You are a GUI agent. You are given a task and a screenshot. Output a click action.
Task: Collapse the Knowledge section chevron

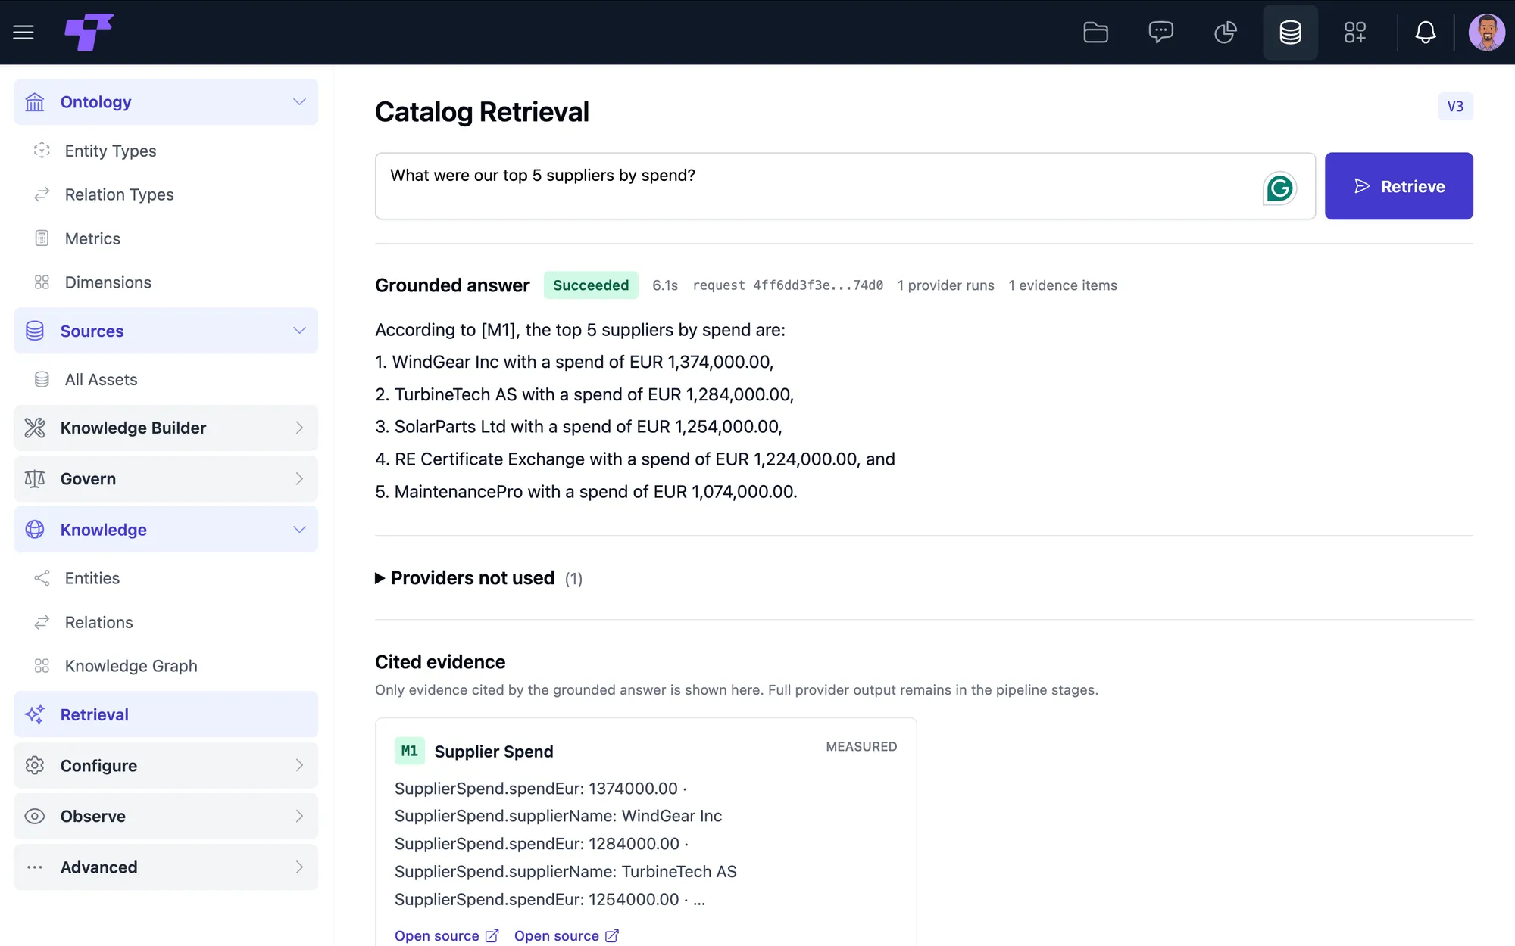pos(299,530)
